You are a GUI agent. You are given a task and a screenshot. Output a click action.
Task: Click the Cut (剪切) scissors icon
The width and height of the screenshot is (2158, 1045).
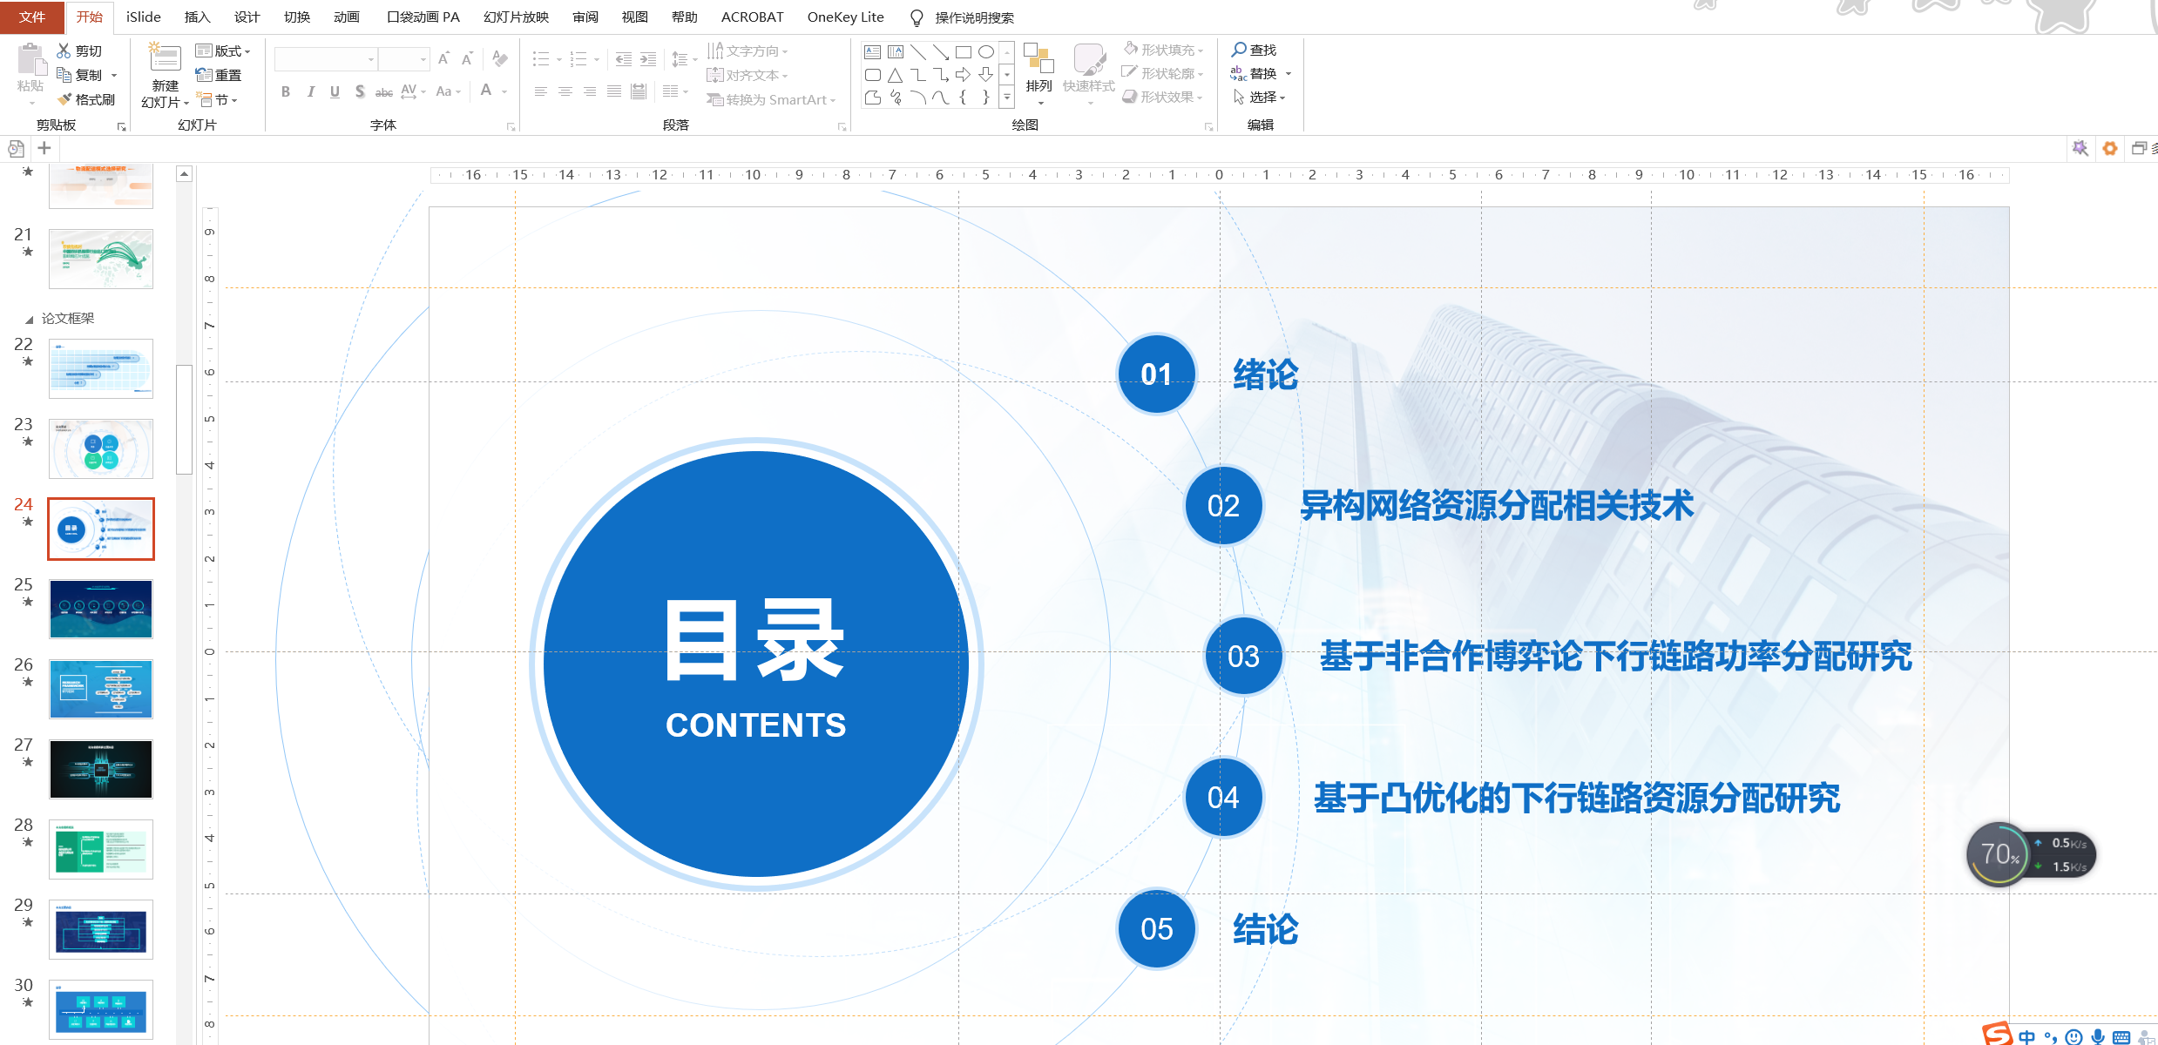pos(64,51)
